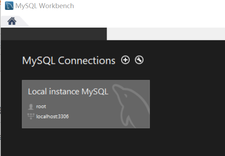Click the dark gray header strip above connections
Screen dimensions: 225x156
[54, 34]
